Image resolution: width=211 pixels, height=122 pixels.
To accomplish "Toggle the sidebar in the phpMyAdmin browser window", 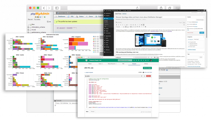I will click(x=57, y=8).
